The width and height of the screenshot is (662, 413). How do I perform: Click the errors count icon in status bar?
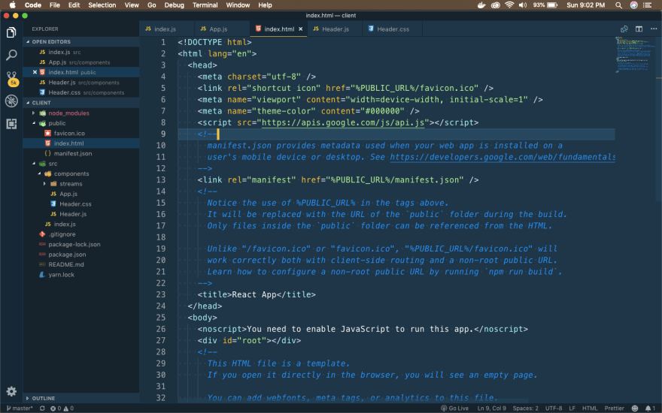pos(56,408)
